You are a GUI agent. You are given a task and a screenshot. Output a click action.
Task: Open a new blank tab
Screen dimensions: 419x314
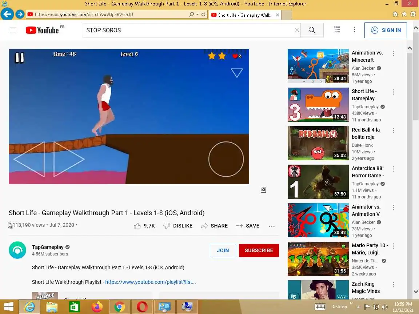(x=287, y=15)
